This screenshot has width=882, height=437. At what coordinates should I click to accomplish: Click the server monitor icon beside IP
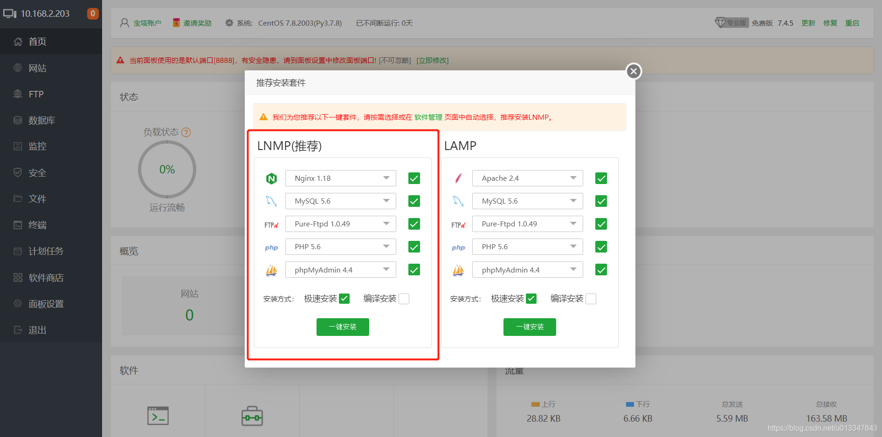coord(10,14)
